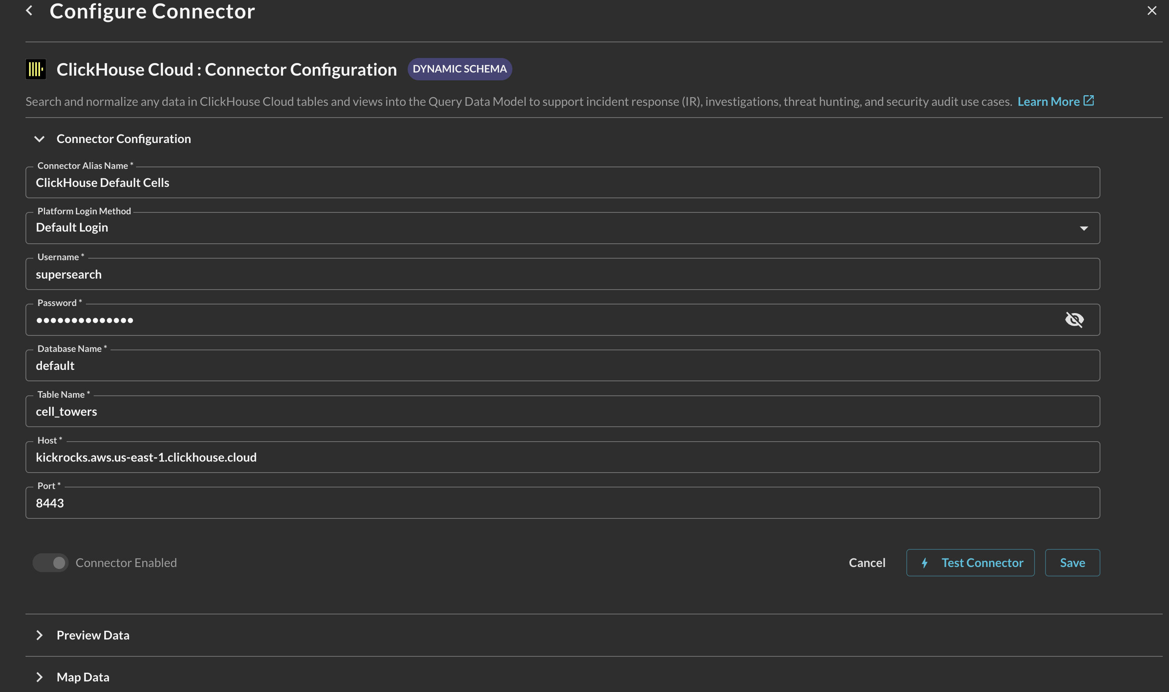Click the Cancel button

867,563
